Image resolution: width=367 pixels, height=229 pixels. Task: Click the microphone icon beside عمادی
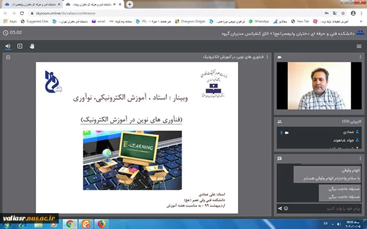click(x=281, y=133)
